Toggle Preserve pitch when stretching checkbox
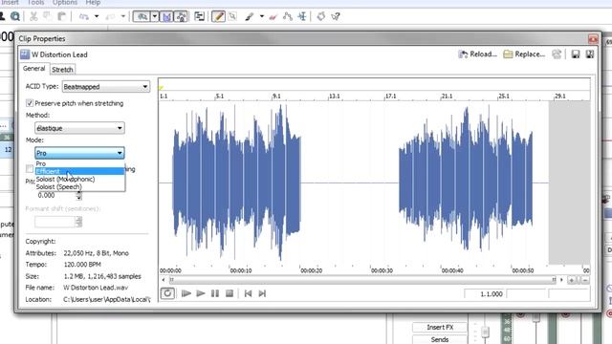The height and width of the screenshot is (344, 612). pyautogui.click(x=30, y=103)
